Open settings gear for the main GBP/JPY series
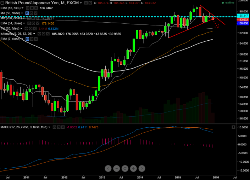 click(x=90, y=3)
